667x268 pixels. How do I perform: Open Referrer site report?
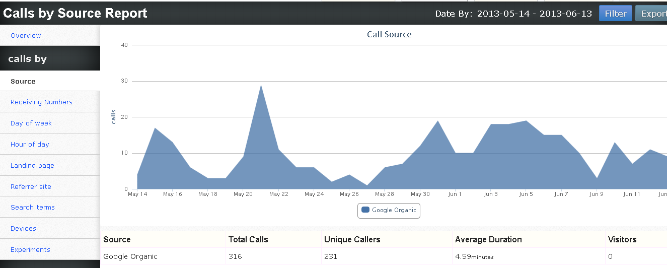click(x=31, y=186)
